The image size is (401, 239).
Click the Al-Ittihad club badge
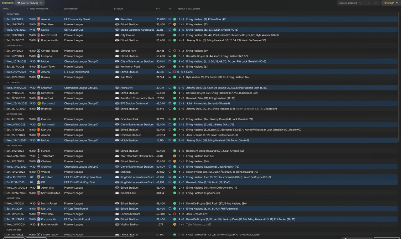pyautogui.click(x=39, y=177)
